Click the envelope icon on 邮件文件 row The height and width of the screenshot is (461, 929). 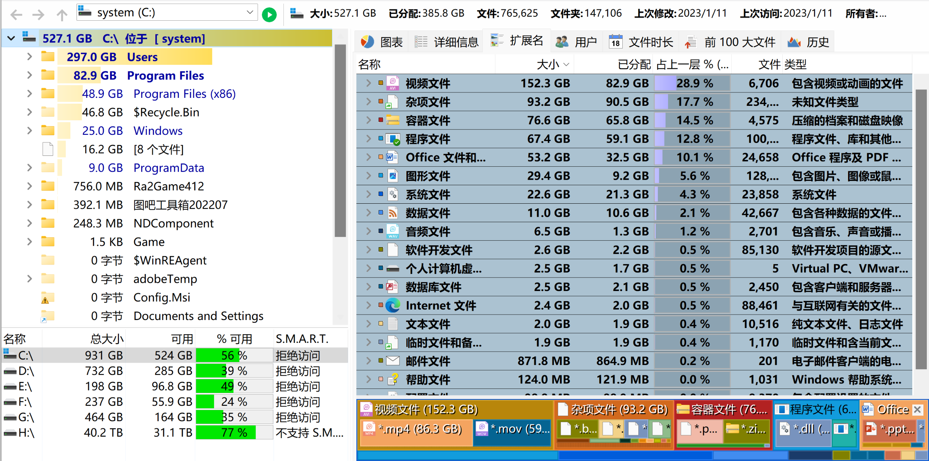click(393, 361)
